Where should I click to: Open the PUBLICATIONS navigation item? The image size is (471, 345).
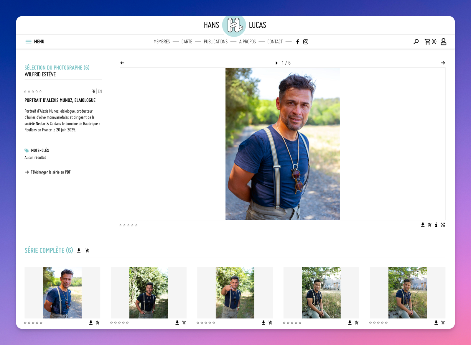point(216,42)
